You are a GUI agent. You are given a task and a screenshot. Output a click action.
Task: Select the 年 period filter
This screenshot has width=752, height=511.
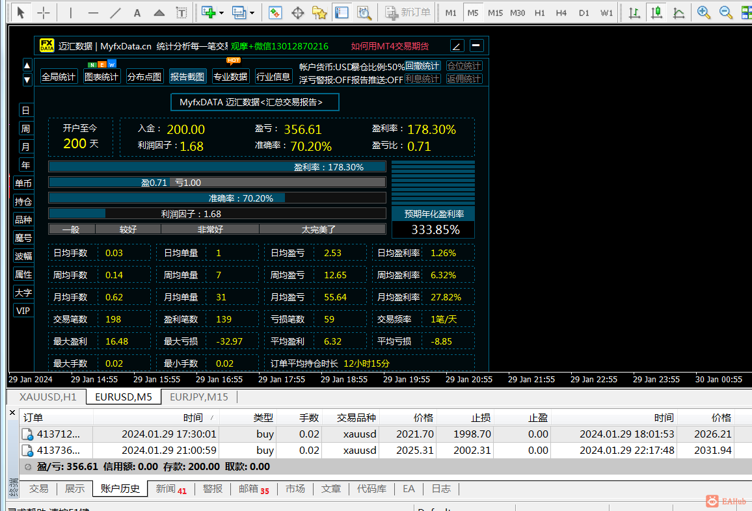[26, 165]
